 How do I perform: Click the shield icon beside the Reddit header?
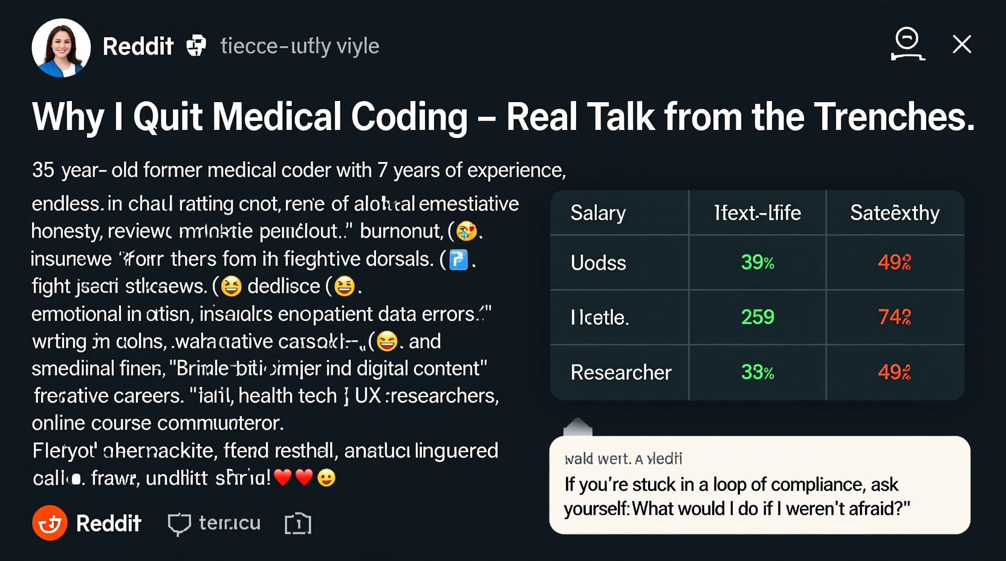(x=197, y=45)
